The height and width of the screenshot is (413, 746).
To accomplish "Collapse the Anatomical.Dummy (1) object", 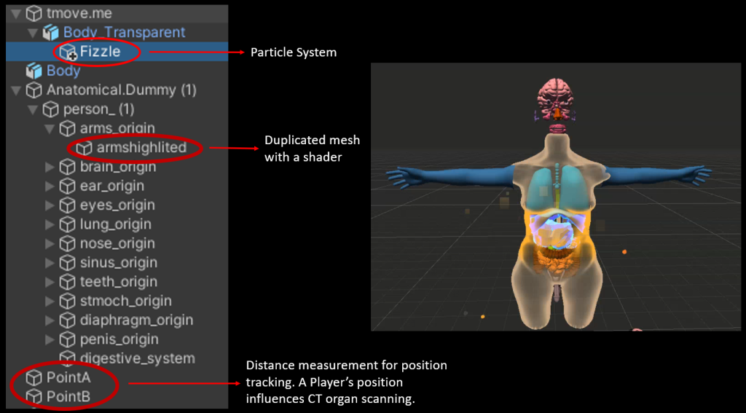I will pos(16,90).
